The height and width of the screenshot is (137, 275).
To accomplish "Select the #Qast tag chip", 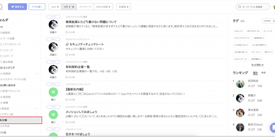I will 238,31.
